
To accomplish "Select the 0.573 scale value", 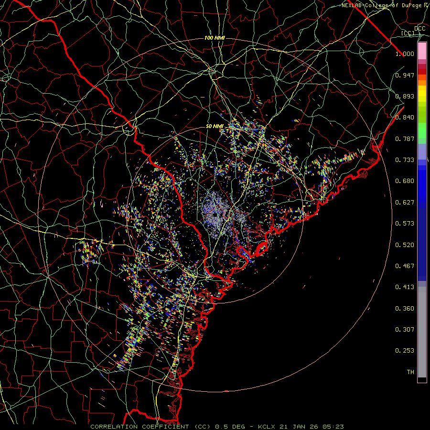I will pyautogui.click(x=405, y=223).
